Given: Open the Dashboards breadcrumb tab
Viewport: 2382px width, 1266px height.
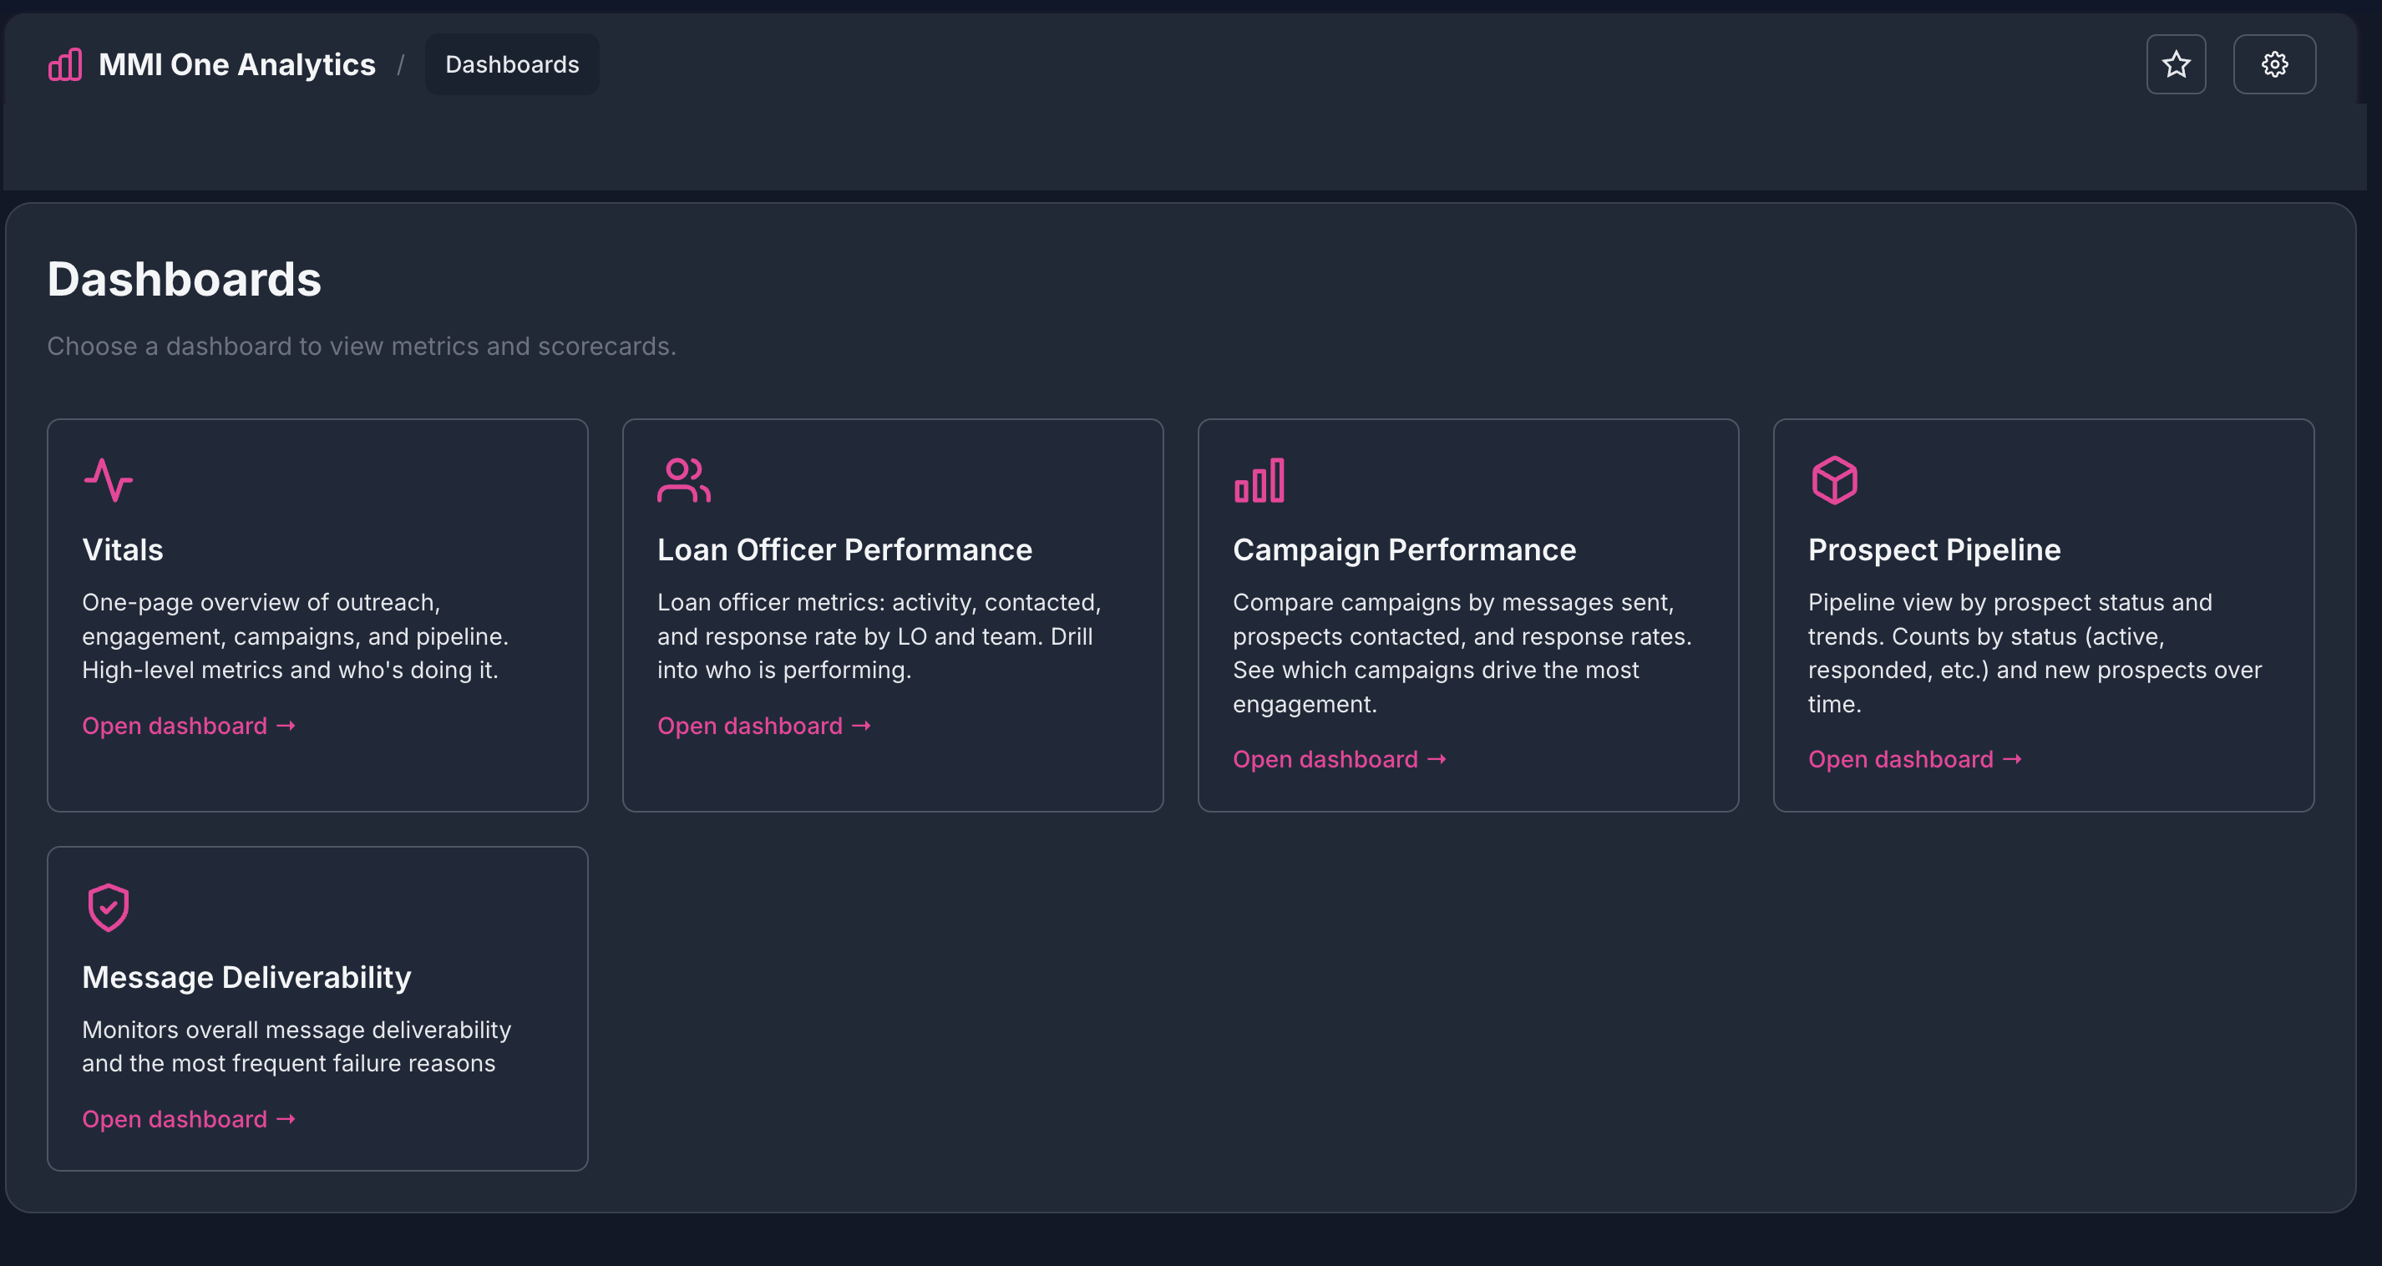Looking at the screenshot, I should click(512, 65).
